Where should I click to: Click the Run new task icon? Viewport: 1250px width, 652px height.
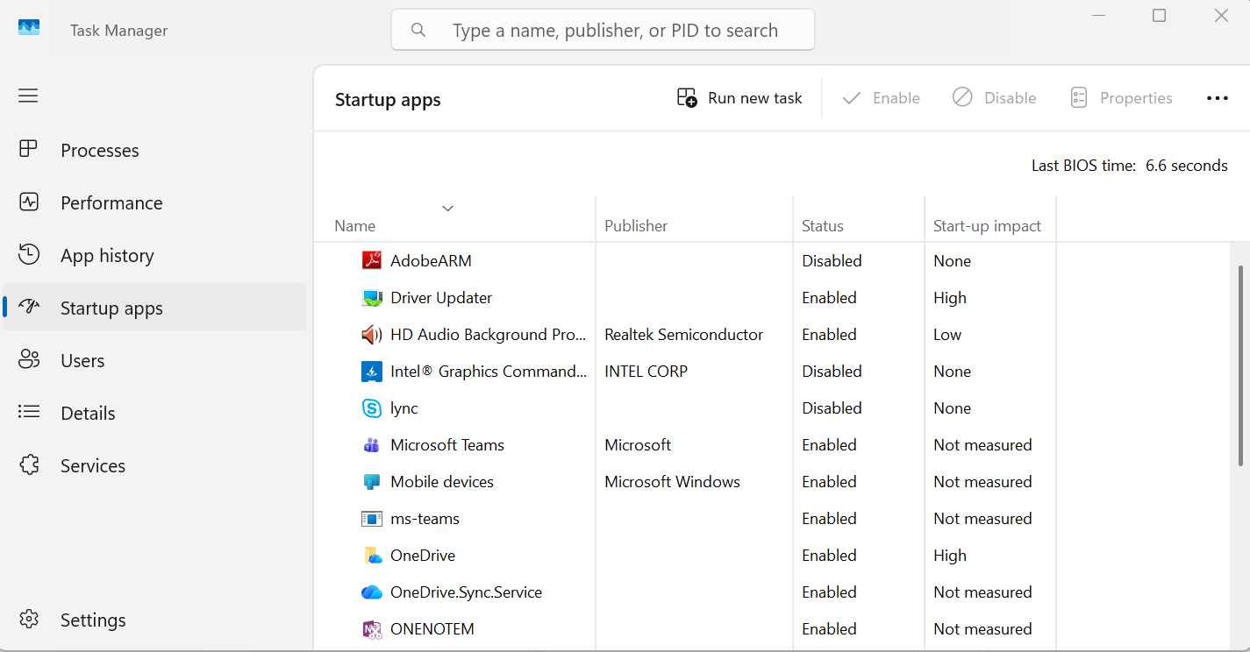687,97
